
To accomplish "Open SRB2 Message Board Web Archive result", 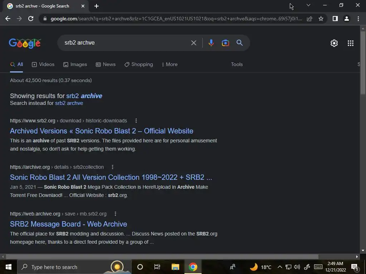I will click(x=68, y=224).
